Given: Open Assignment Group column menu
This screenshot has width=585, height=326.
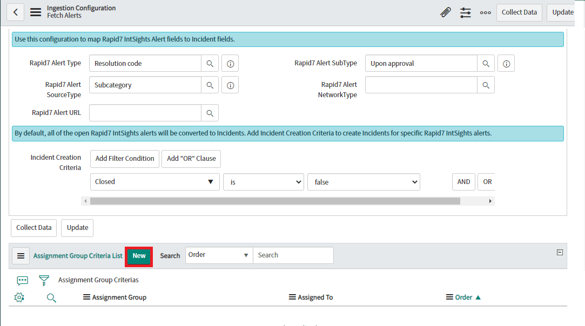Looking at the screenshot, I should (x=86, y=297).
